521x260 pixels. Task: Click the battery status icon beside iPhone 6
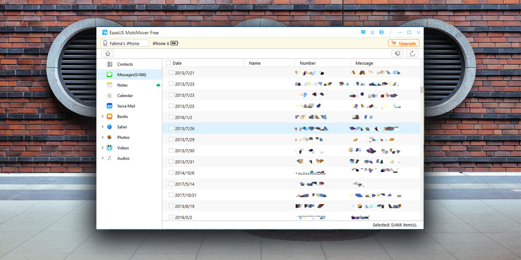tap(175, 43)
